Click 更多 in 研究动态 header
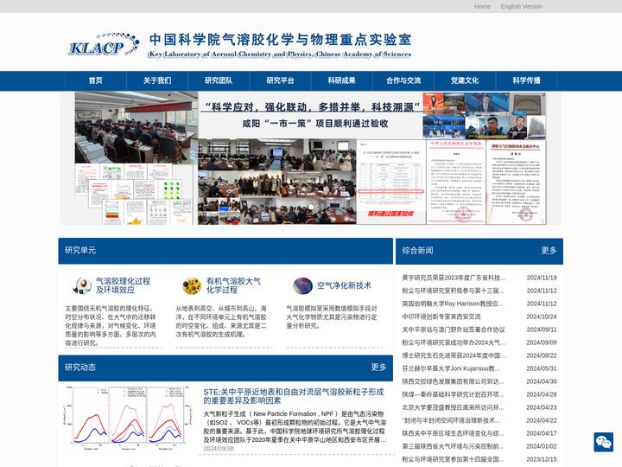622x467 pixels. 378,367
